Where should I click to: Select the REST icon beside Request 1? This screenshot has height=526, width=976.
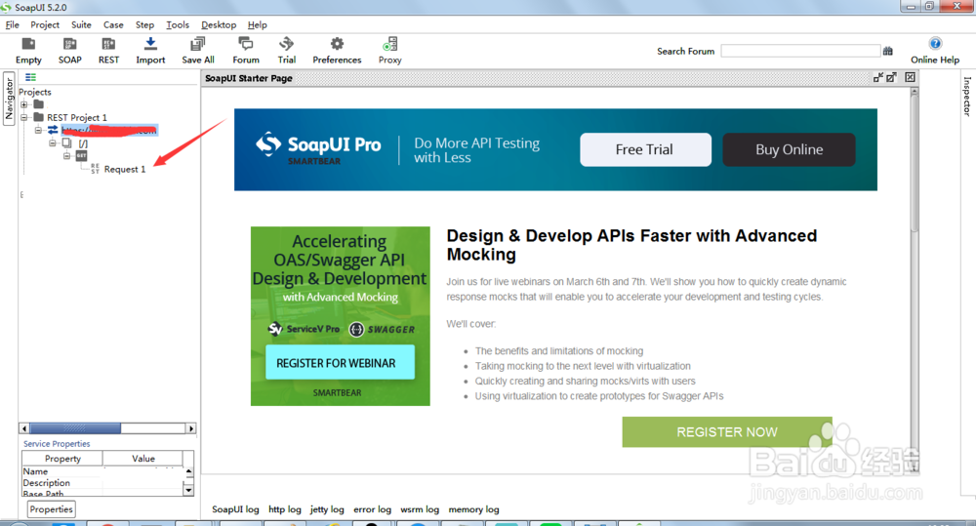pos(96,169)
